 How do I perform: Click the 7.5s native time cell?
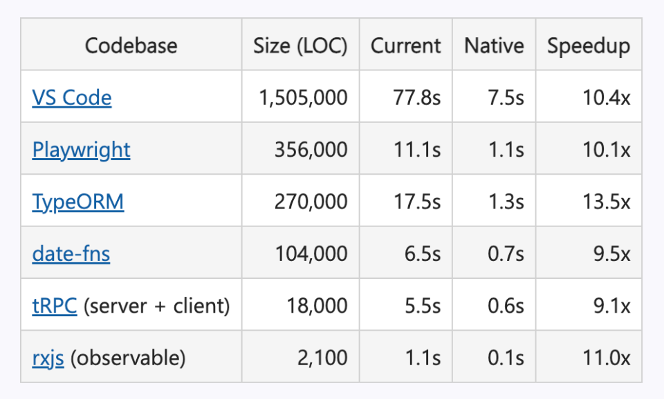[504, 97]
